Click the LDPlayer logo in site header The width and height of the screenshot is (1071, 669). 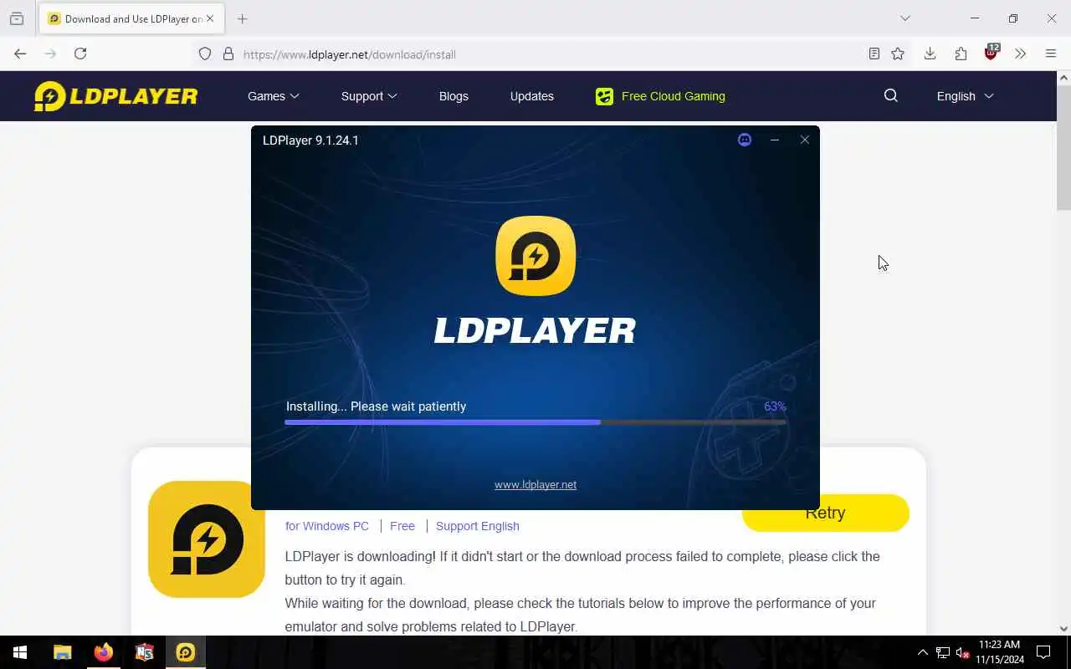click(115, 96)
